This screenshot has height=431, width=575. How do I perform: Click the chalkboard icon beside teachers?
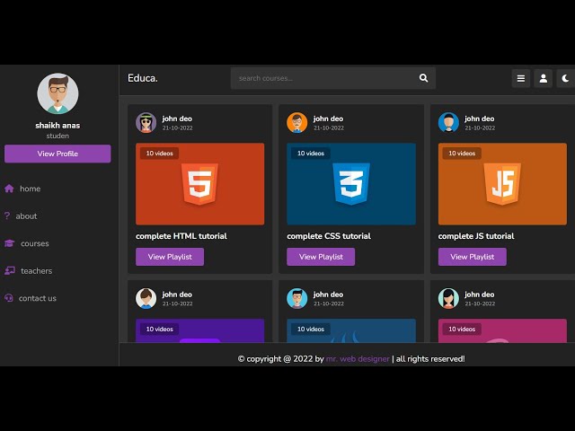(10, 271)
